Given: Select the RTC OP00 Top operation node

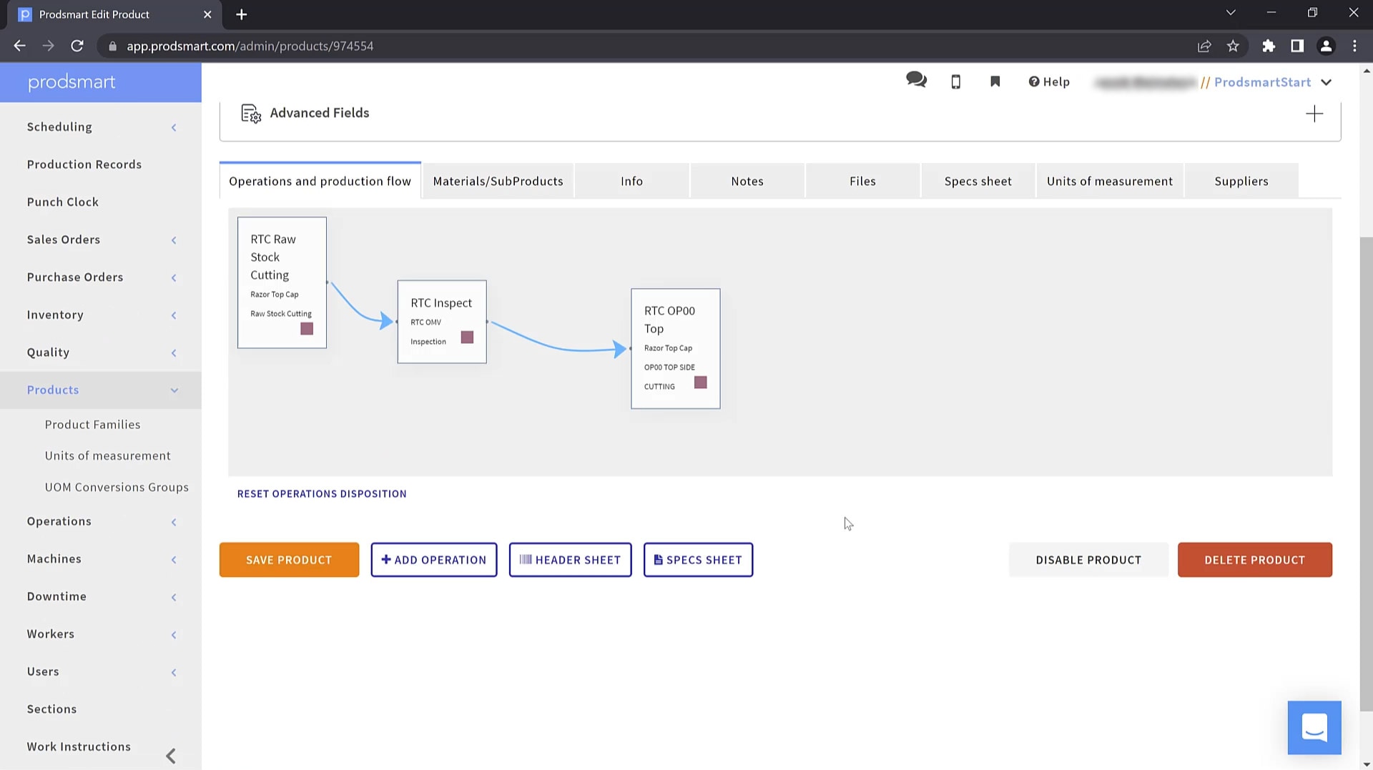Looking at the screenshot, I should click(x=669, y=319).
